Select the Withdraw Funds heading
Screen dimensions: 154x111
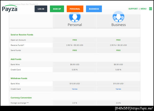click(x=19, y=78)
